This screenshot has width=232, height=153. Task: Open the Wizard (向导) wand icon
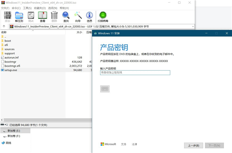click(x=78, y=15)
